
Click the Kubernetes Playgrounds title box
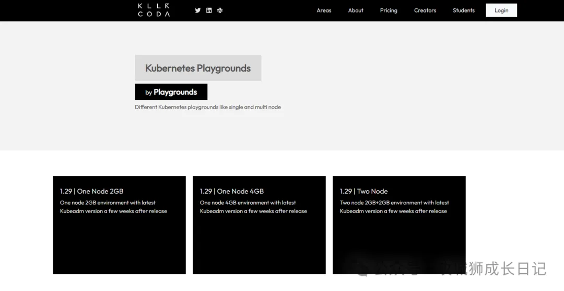click(198, 67)
